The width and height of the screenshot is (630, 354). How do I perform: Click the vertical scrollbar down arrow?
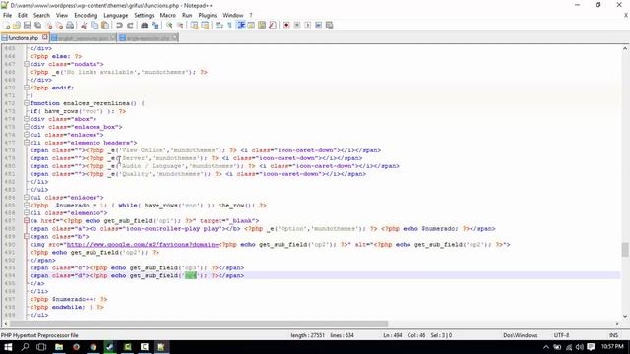625,316
